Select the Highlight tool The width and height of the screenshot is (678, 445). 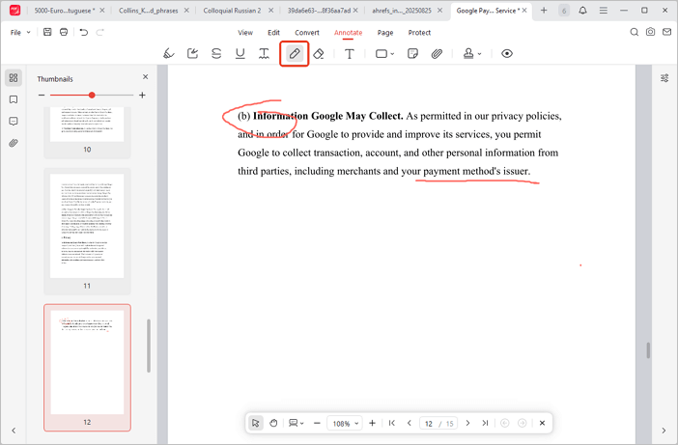tap(169, 53)
